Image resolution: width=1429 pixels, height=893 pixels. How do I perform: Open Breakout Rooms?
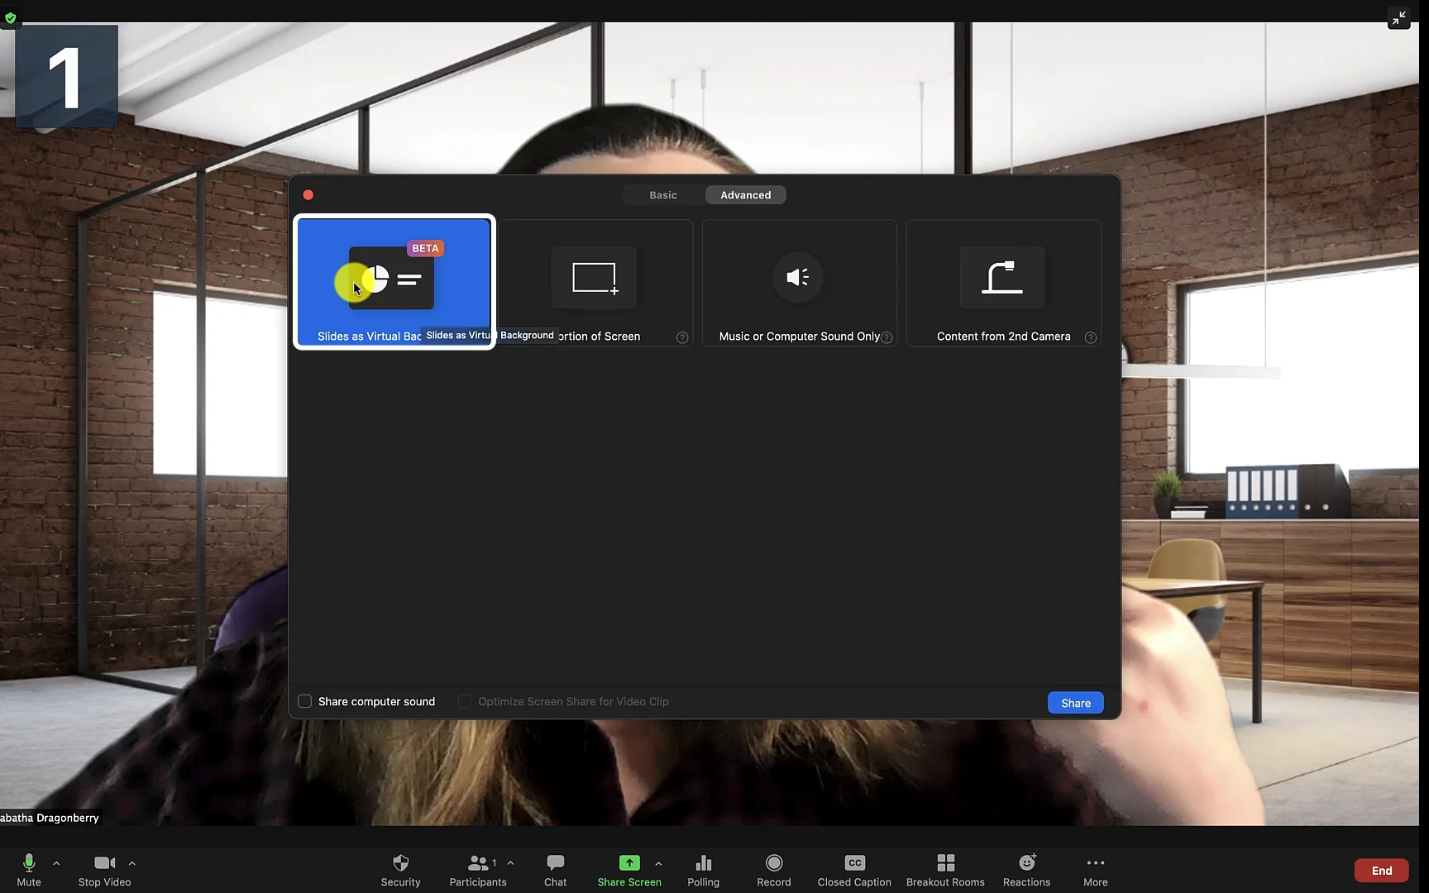tap(944, 870)
